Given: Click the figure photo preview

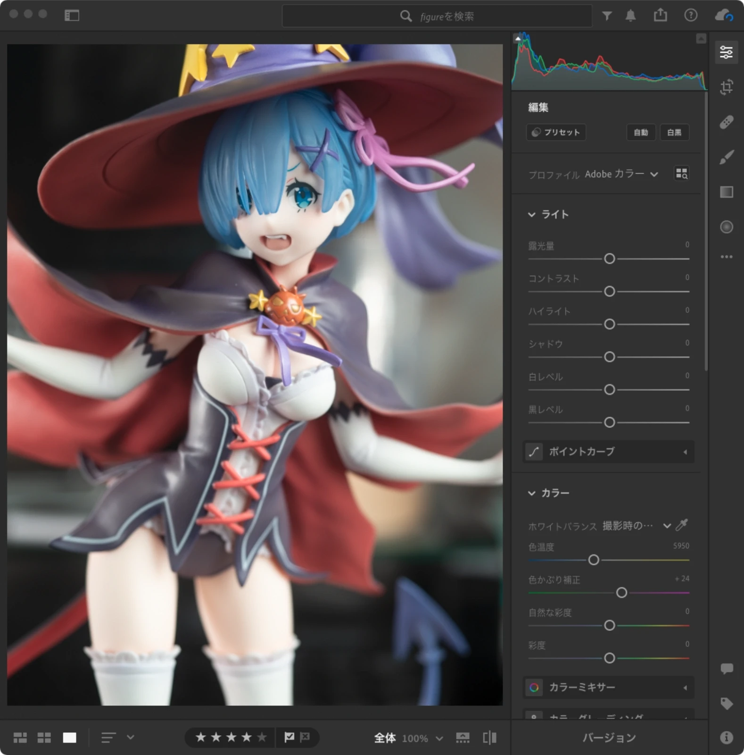Looking at the screenshot, I should point(255,375).
